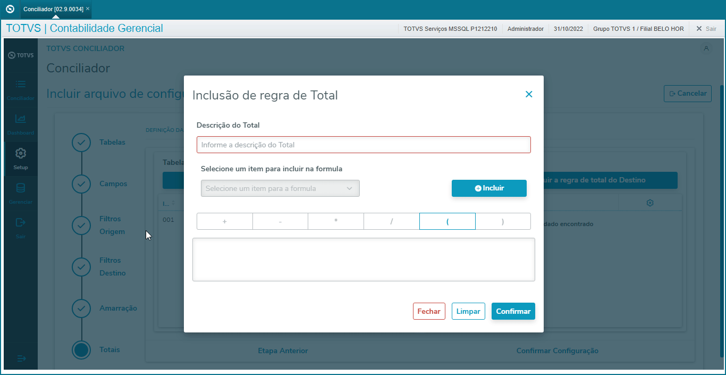Select the Tabelas step circle
Viewport: 726px width, 375px height.
click(x=81, y=143)
